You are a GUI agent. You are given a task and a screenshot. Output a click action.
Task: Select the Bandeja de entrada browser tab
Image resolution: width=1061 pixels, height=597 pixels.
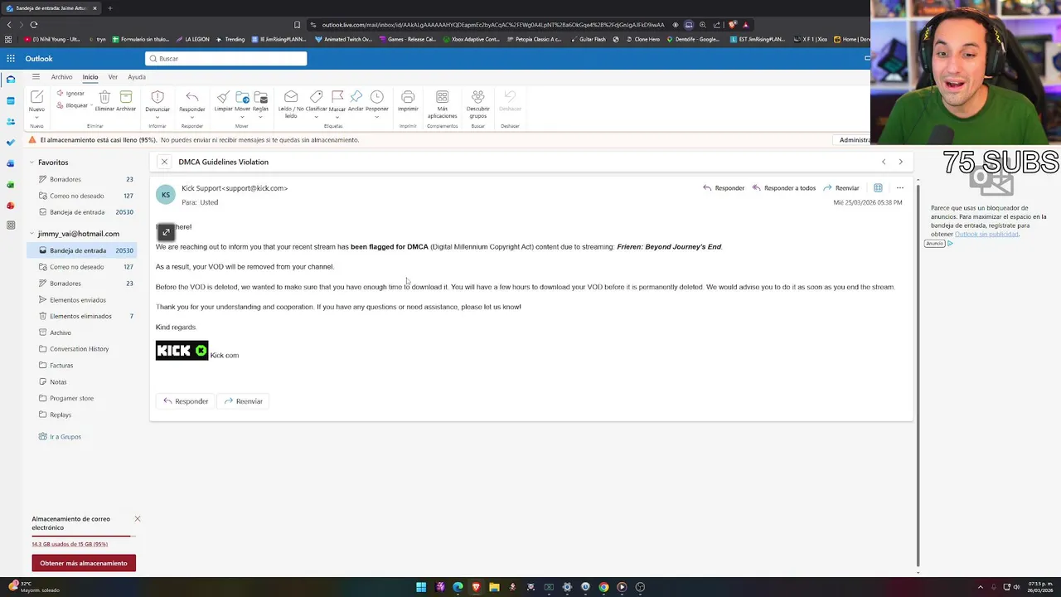[x=51, y=8]
